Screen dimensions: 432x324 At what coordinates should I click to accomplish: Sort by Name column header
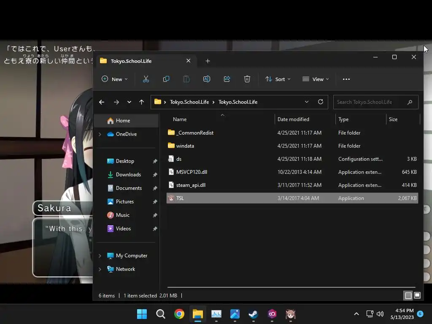[180, 119]
